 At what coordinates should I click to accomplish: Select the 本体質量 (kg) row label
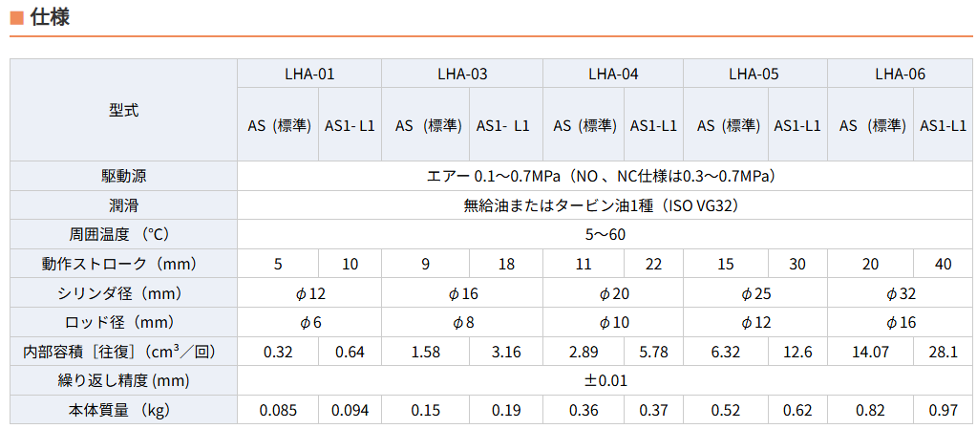(x=123, y=410)
